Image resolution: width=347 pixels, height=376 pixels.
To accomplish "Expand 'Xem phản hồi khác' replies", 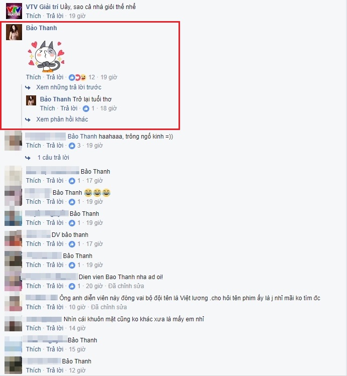I will point(62,119).
